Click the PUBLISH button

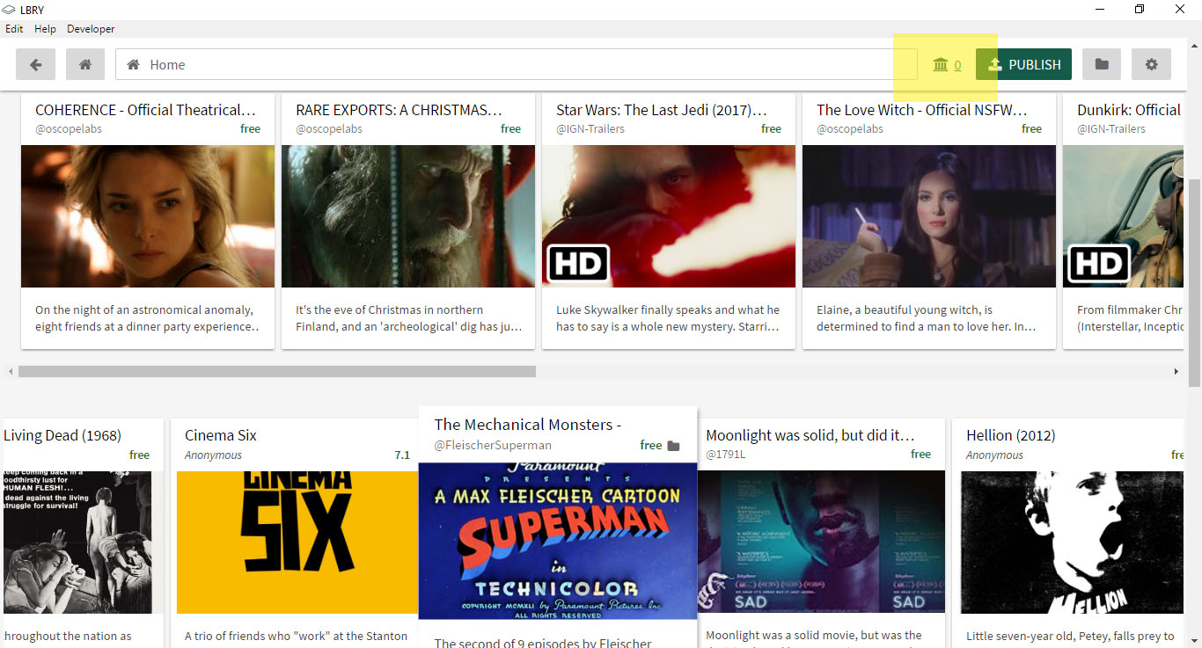tap(1024, 64)
